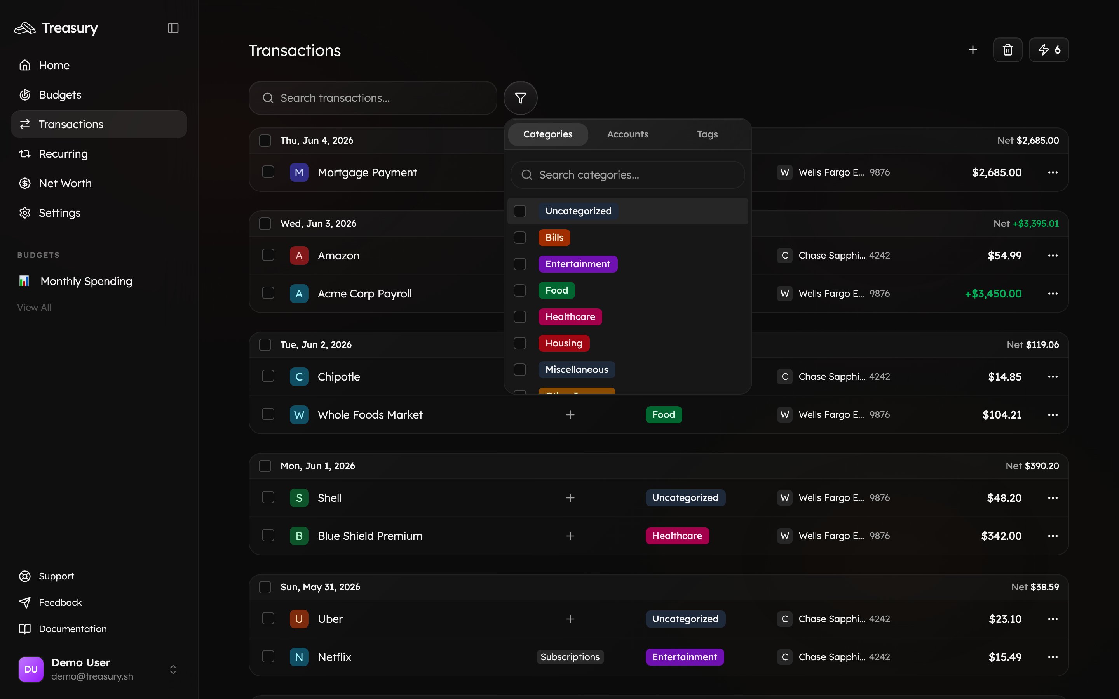This screenshot has width=1119, height=699.
Task: Click the Mortgage Payment M avatar
Action: click(x=299, y=172)
